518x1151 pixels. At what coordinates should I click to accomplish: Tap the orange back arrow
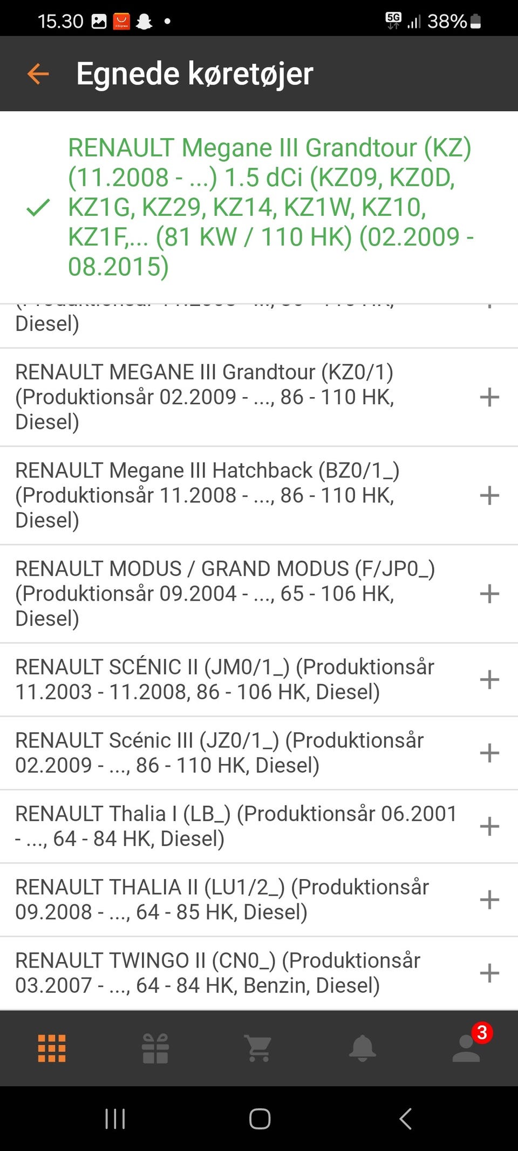coord(38,74)
